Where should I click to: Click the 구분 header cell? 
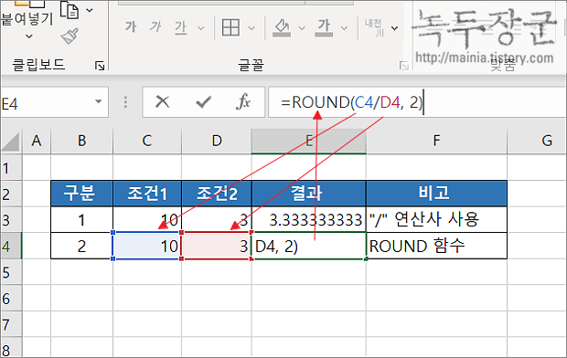click(82, 194)
